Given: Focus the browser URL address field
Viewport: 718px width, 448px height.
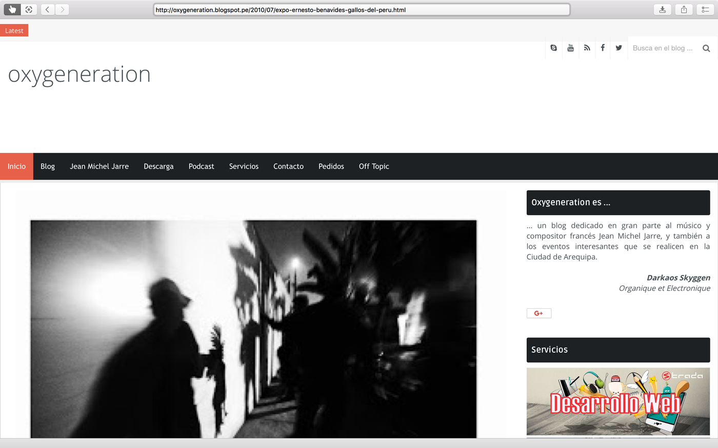Looking at the screenshot, I should click(x=362, y=10).
